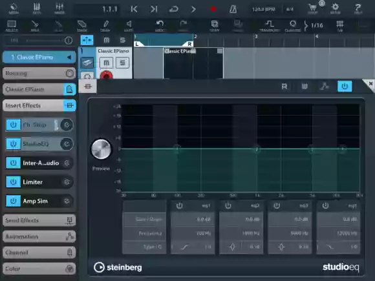The height and width of the screenshot is (281, 375).
Task: Open the Keys keyboard panel
Action: point(37,9)
